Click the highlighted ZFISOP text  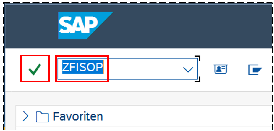[83, 67]
